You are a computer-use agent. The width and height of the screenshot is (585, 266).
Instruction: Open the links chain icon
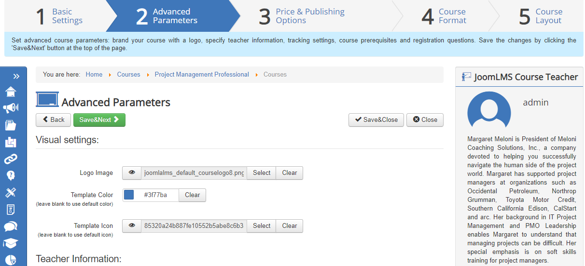point(11,159)
